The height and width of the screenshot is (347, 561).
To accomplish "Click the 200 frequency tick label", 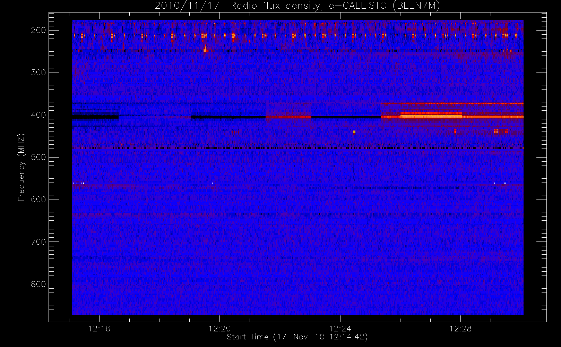I will pyautogui.click(x=38, y=30).
